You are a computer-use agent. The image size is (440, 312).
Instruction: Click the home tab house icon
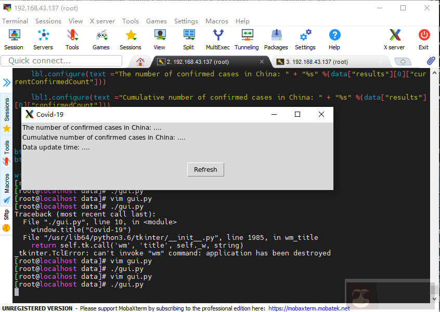click(139, 61)
